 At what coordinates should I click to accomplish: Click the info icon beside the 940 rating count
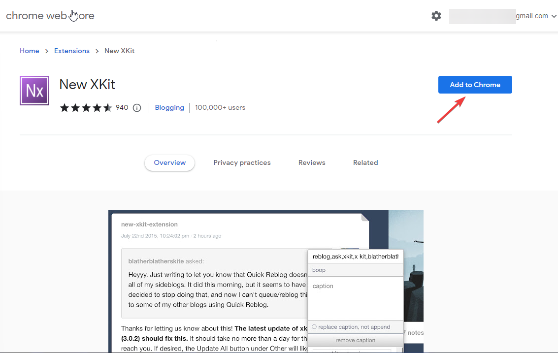pyautogui.click(x=136, y=107)
